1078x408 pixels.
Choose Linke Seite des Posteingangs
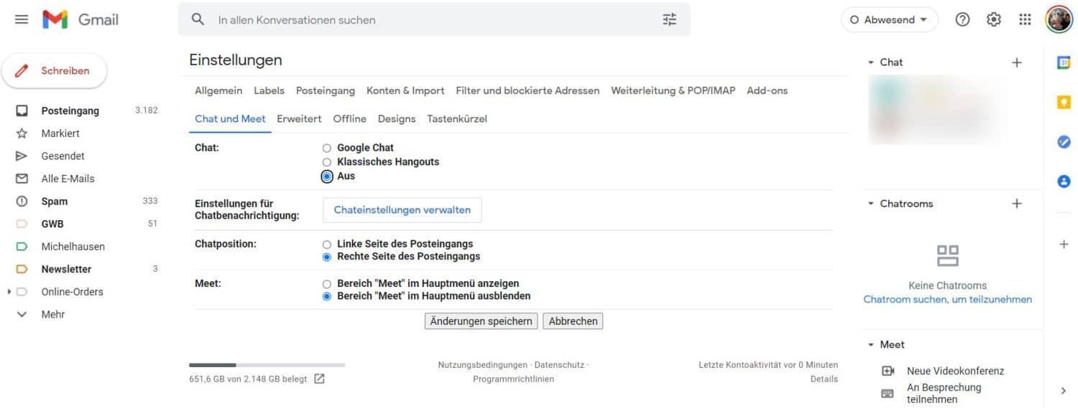327,245
